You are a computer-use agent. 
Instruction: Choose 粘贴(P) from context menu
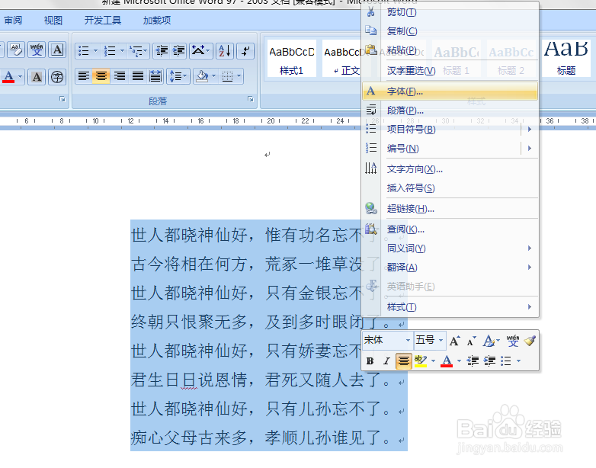coord(450,50)
